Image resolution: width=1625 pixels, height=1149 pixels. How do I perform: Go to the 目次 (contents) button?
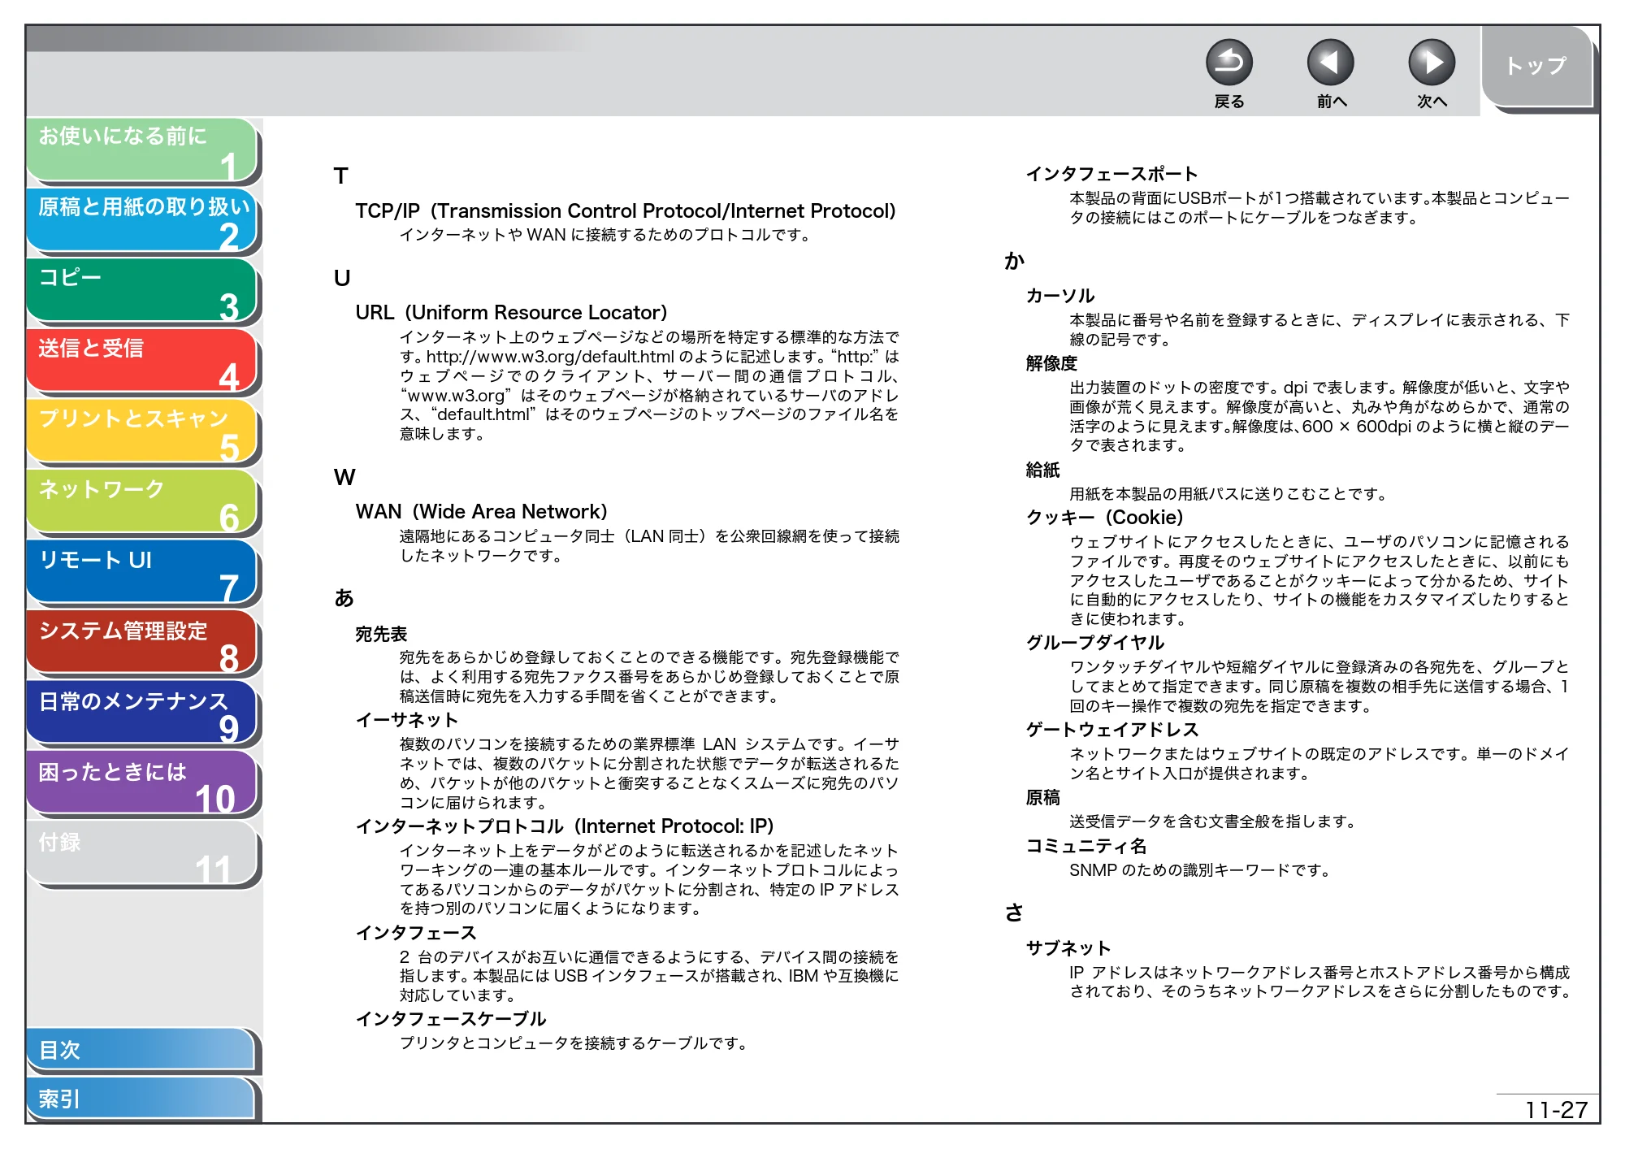[x=142, y=1050]
